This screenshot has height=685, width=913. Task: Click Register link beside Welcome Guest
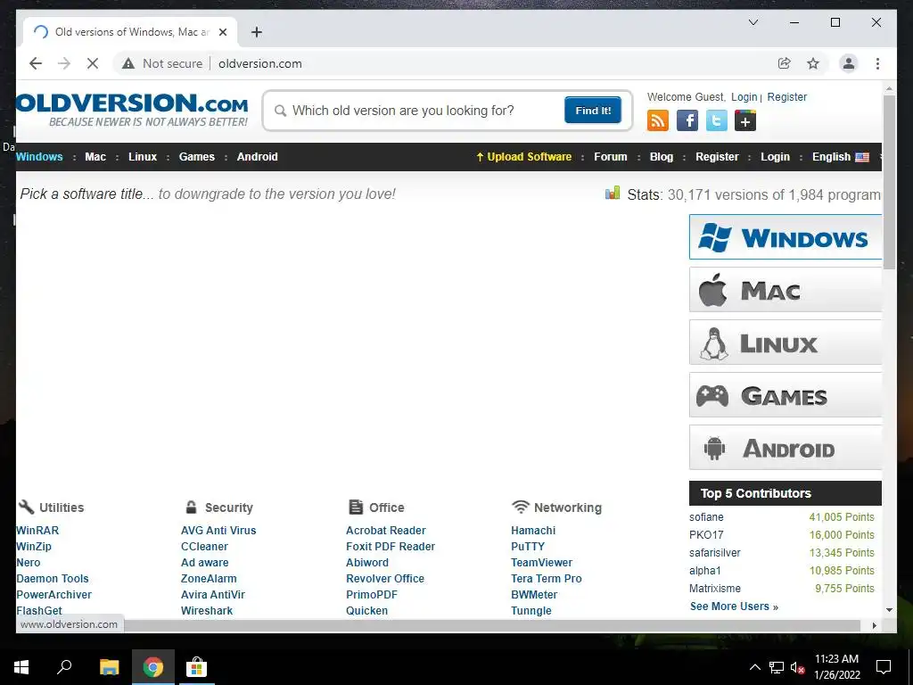786,97
